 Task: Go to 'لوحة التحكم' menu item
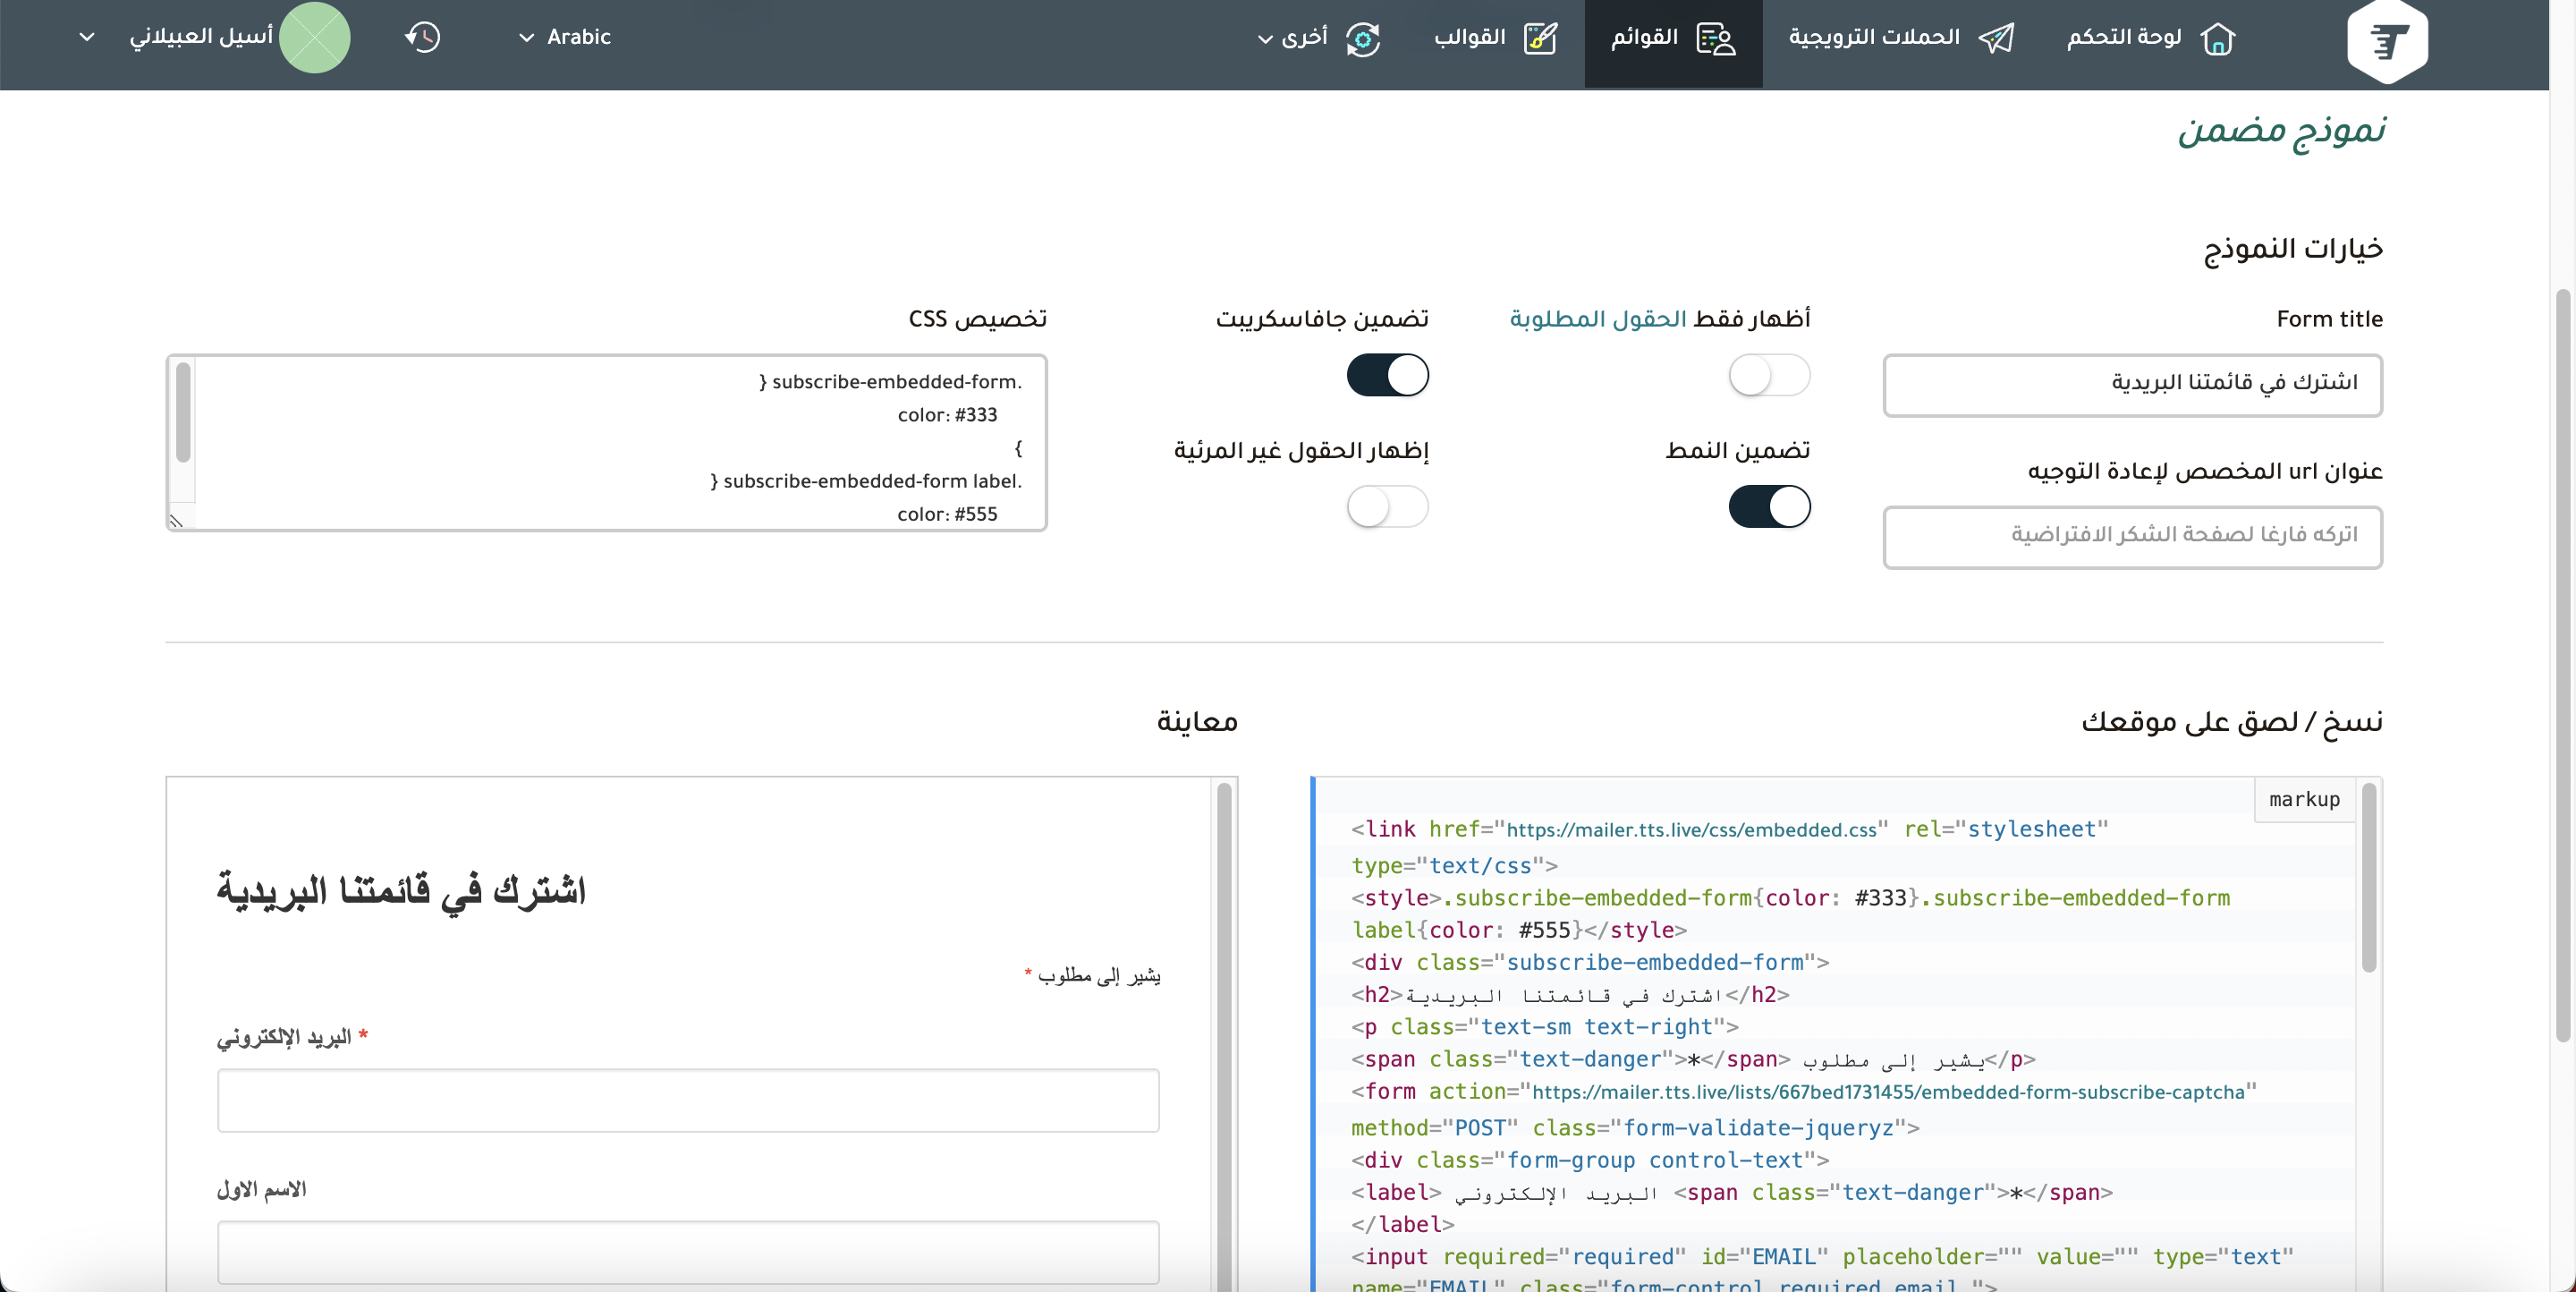pyautogui.click(x=2124, y=38)
